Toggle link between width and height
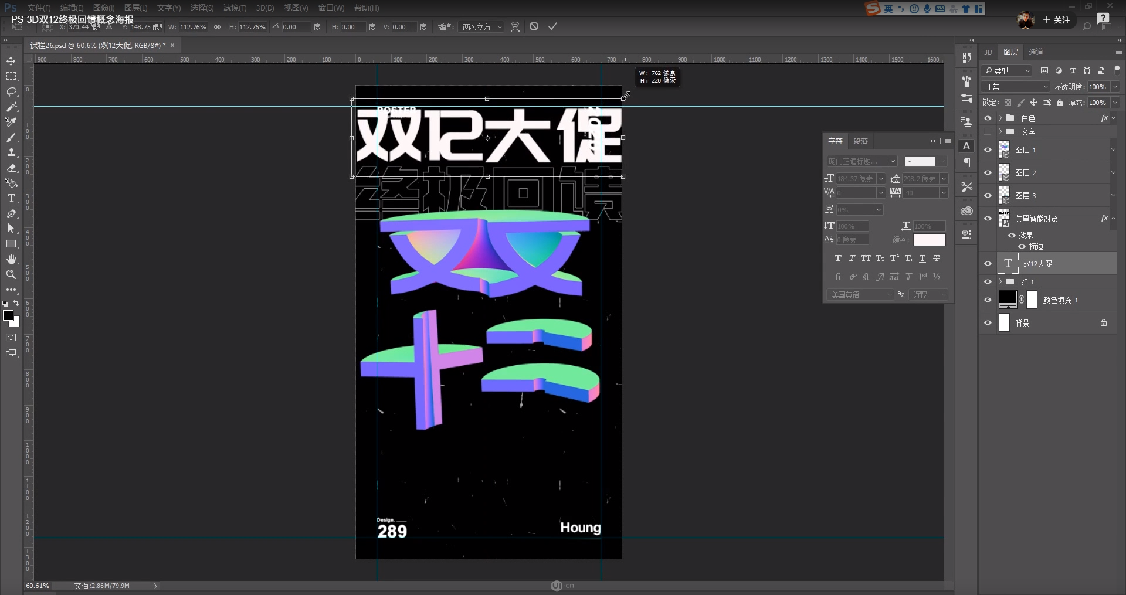The width and height of the screenshot is (1126, 595). [217, 27]
